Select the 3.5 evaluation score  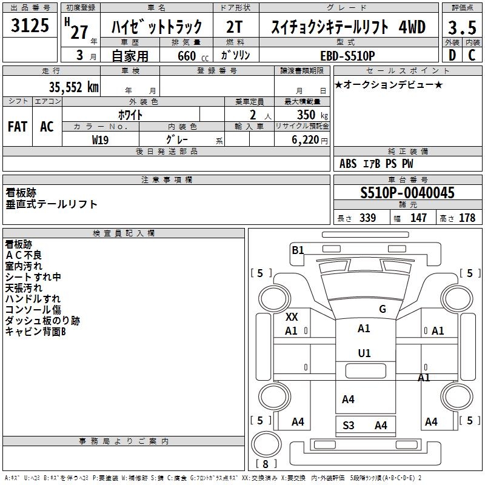coord(461,27)
